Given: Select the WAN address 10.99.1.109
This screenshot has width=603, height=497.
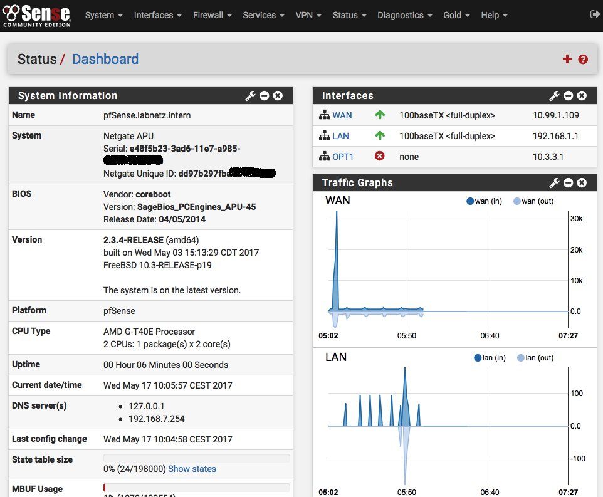Looking at the screenshot, I should [x=556, y=115].
